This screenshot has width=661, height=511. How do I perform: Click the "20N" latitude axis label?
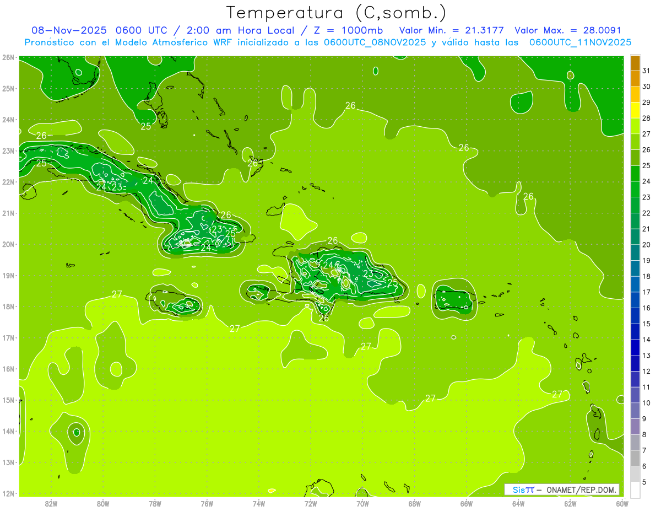click(x=8, y=244)
